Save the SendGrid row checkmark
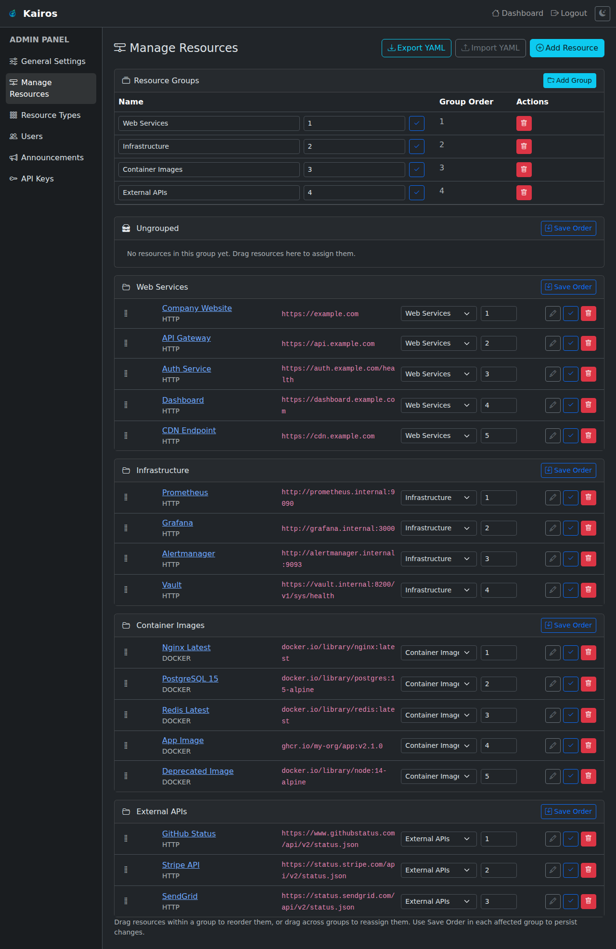 [x=570, y=901]
